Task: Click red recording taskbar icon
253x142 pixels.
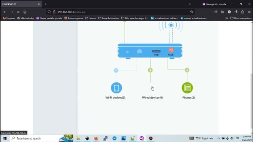Action: (151, 138)
